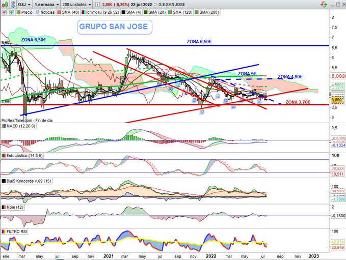Maximize the chart window
Image resolution: width=346 pixels, height=260 pixels.
click(338, 4)
